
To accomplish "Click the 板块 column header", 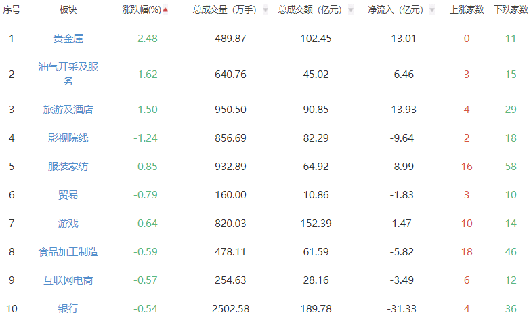I will (68, 9).
